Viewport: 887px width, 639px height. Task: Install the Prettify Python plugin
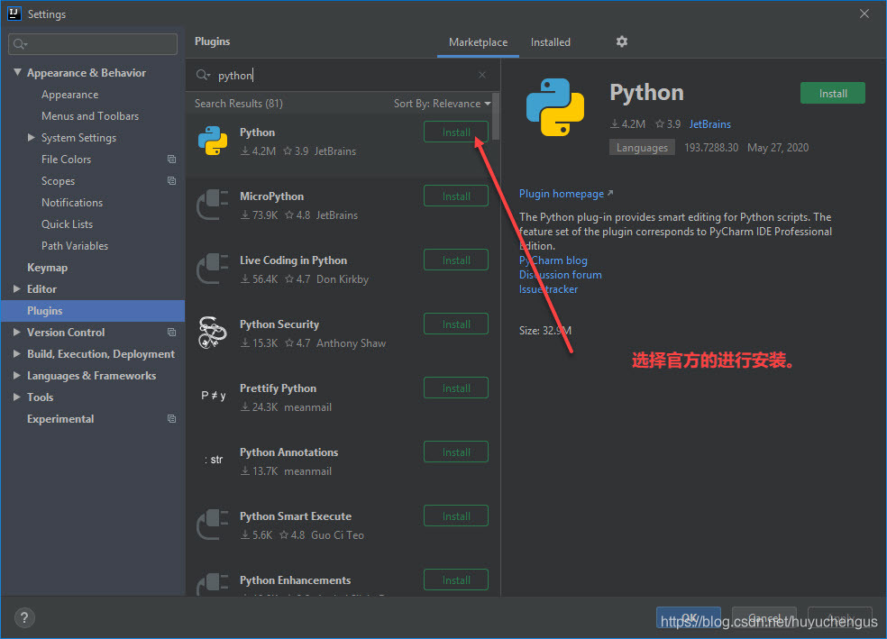coord(456,388)
